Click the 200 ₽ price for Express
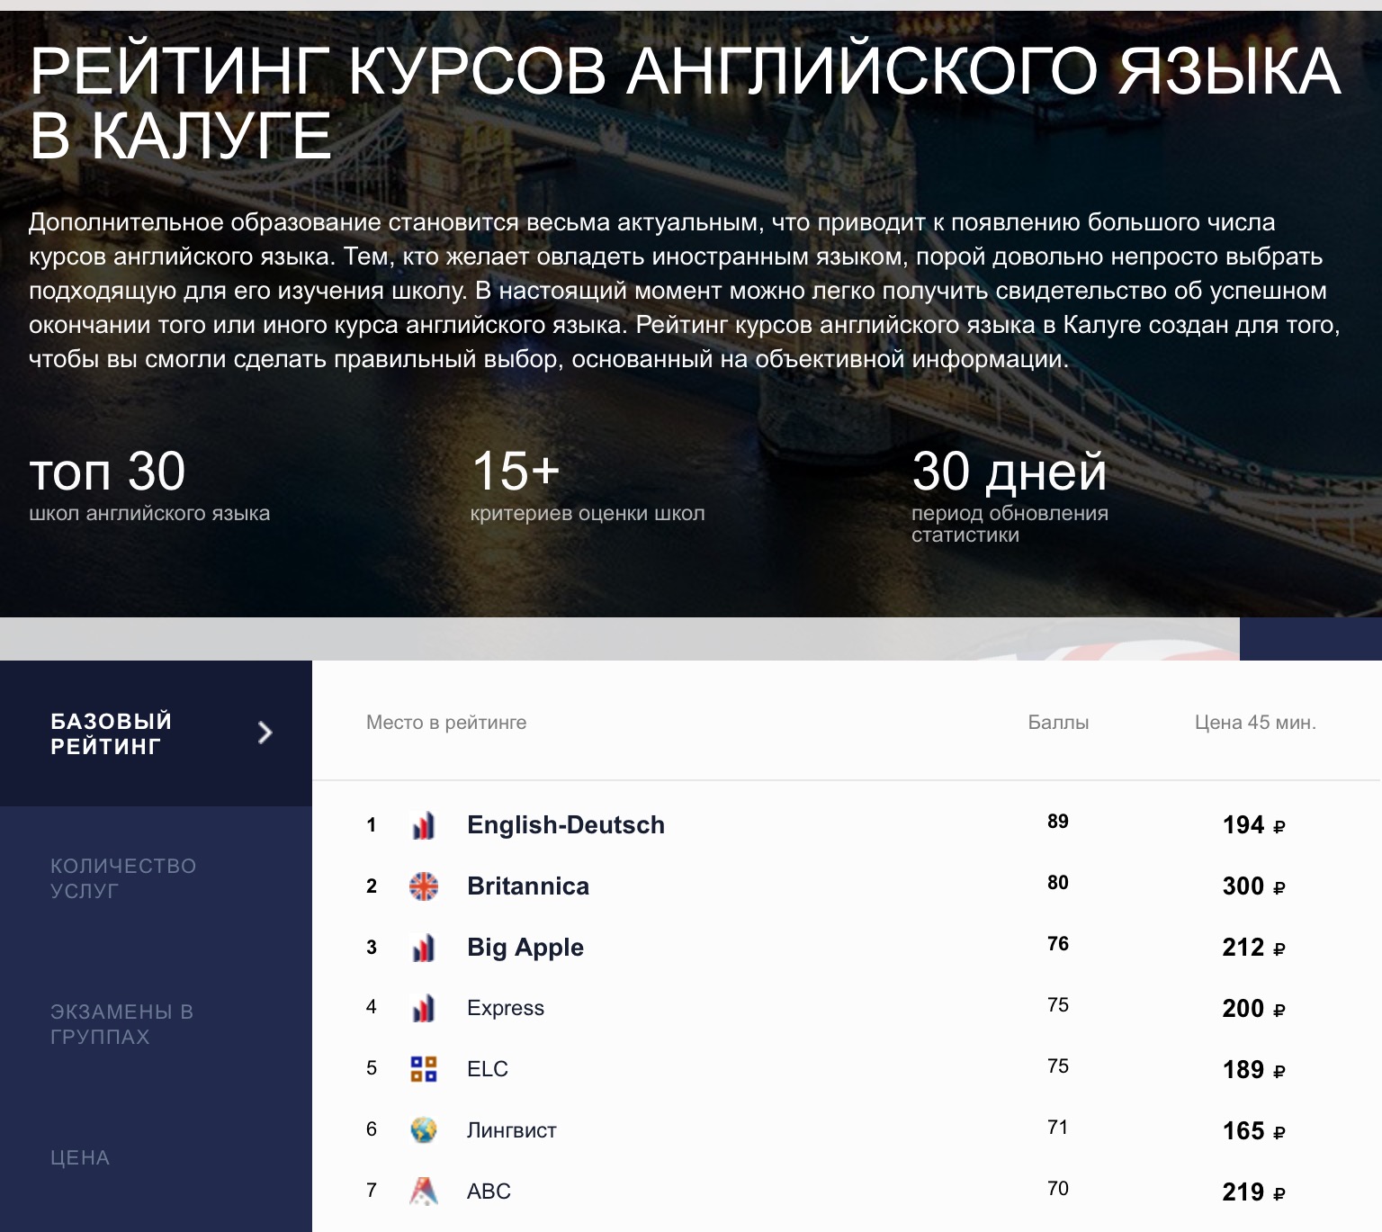The height and width of the screenshot is (1232, 1382). (1254, 1009)
